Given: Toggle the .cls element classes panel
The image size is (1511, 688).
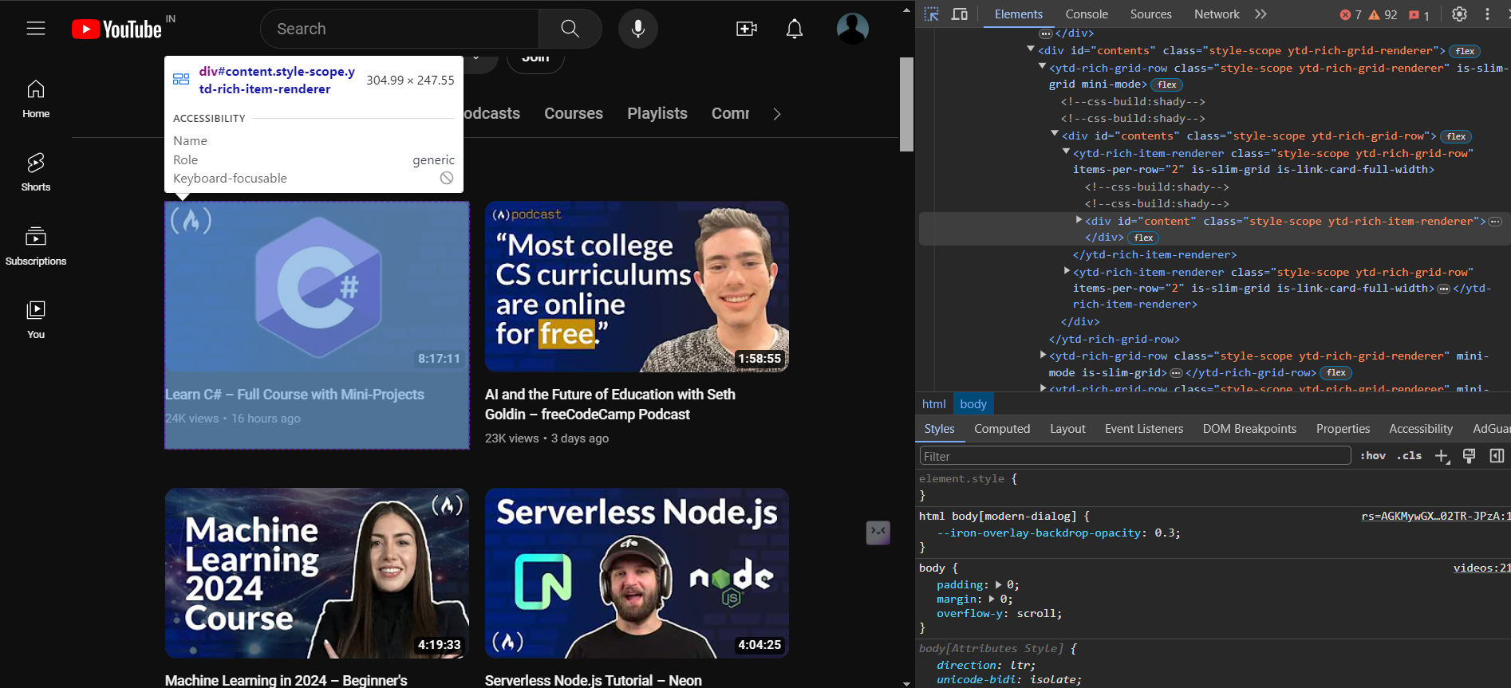Looking at the screenshot, I should [x=1410, y=456].
